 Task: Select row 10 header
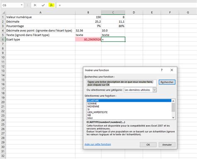[x=3, y=58]
